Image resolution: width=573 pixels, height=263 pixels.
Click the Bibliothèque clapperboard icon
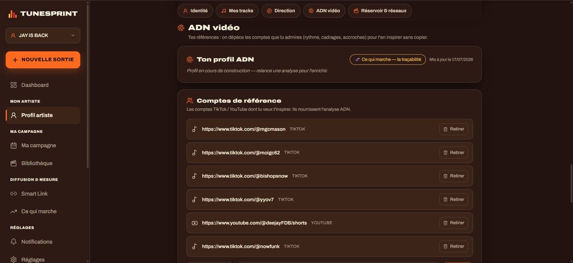pos(14,163)
